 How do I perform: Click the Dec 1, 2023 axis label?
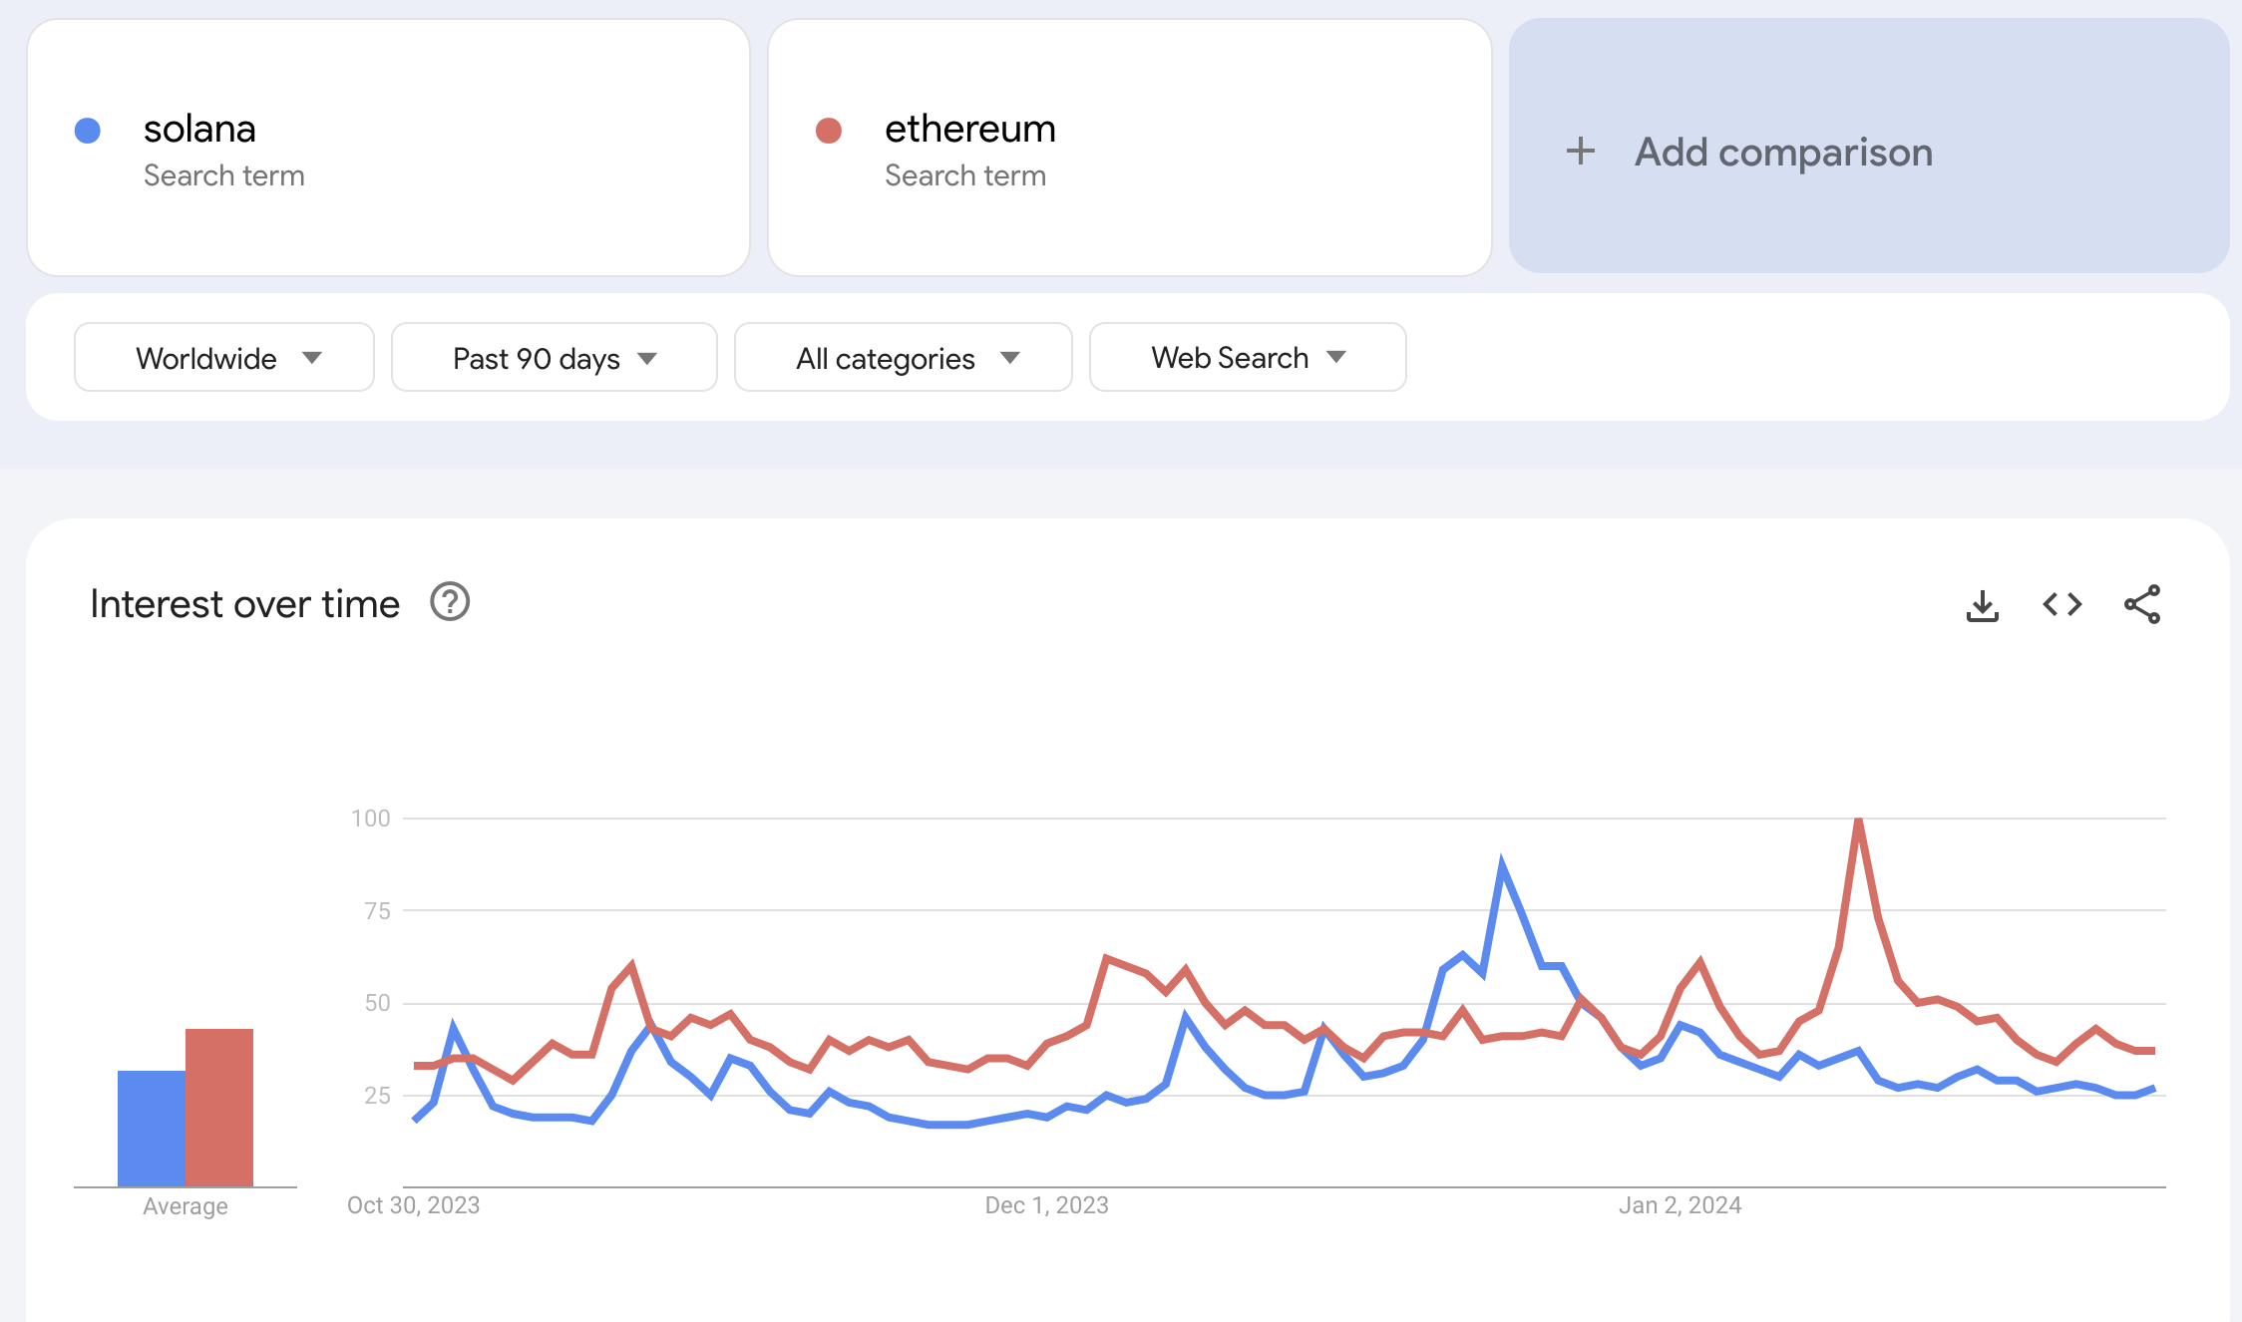[x=1046, y=1205]
